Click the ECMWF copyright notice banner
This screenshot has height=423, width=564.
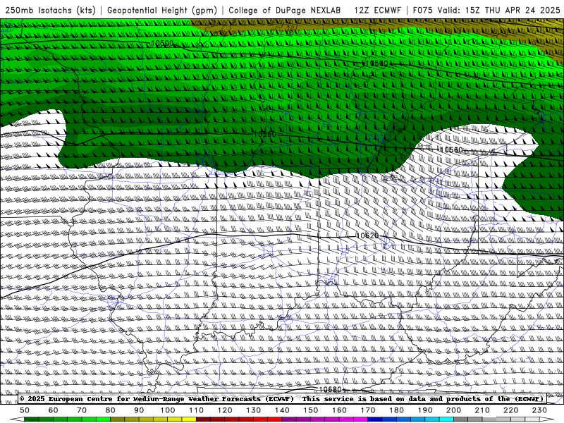(x=281, y=399)
